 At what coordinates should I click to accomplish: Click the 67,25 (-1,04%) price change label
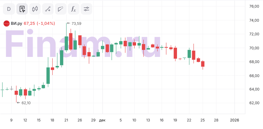pos(39,23)
